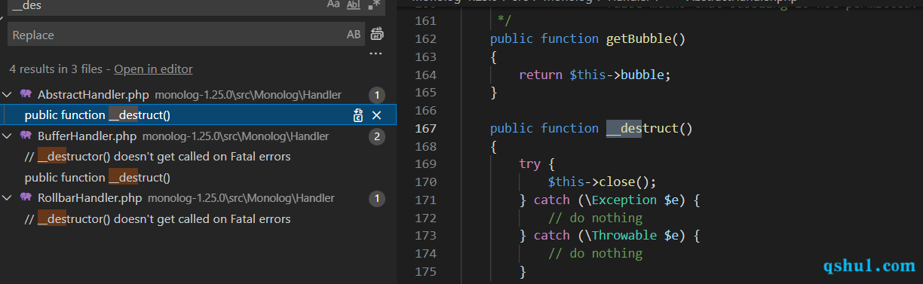This screenshot has width=923, height=284.
Task: Click result count badge for RollbarHandler.php
Action: click(377, 198)
